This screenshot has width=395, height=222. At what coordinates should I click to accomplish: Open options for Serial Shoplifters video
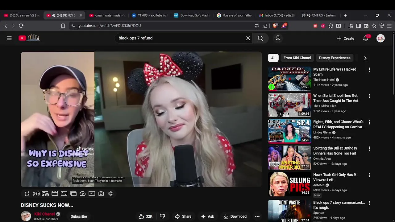(x=369, y=96)
